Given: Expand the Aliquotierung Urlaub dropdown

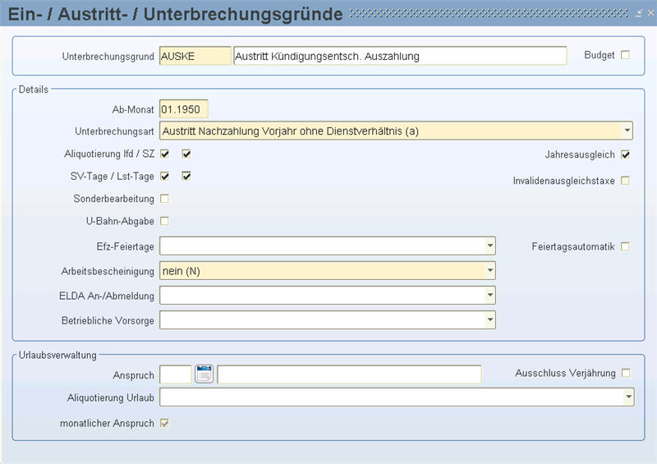Looking at the screenshot, I should point(628,397).
